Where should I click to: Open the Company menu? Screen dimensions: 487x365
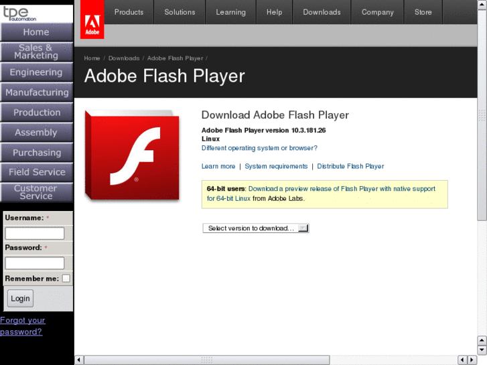click(377, 12)
